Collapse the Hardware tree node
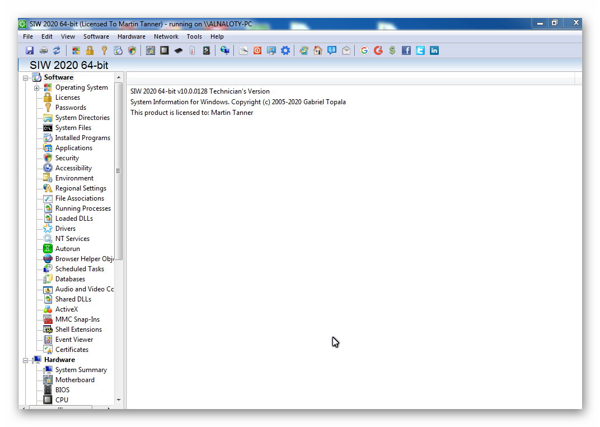Image resolution: width=600 pixels, height=427 pixels. click(26, 360)
